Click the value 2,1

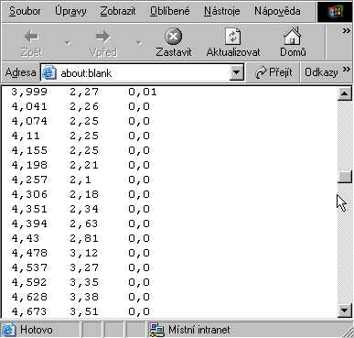click(x=80, y=180)
